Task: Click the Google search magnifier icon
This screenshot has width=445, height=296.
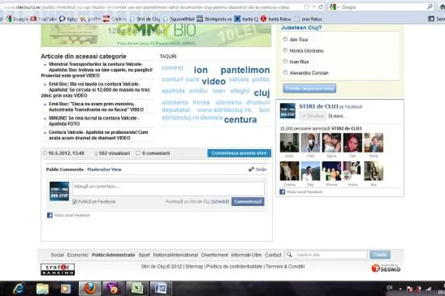Action: [430, 7]
